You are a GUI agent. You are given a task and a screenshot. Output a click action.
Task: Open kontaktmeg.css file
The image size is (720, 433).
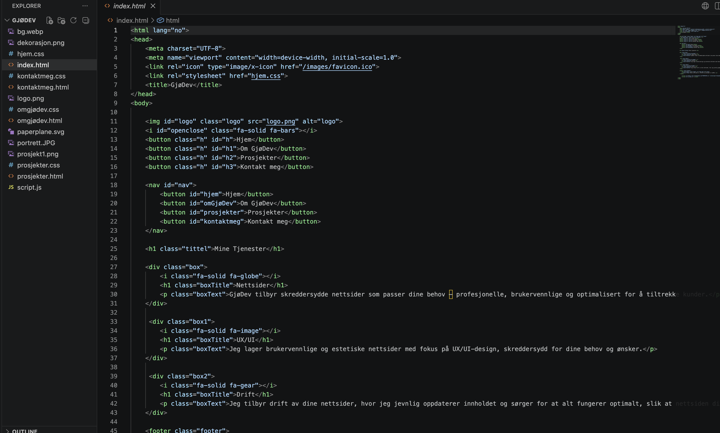click(x=49, y=76)
